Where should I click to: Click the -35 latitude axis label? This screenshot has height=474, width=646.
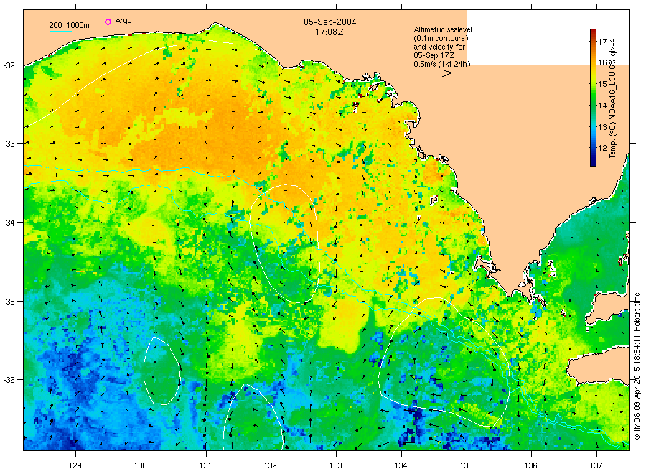(9, 302)
